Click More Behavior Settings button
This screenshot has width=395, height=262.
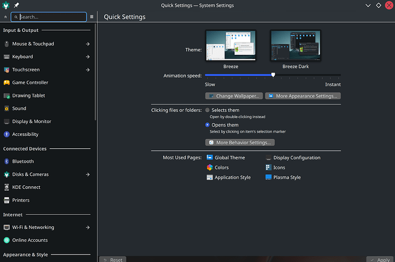click(x=240, y=143)
